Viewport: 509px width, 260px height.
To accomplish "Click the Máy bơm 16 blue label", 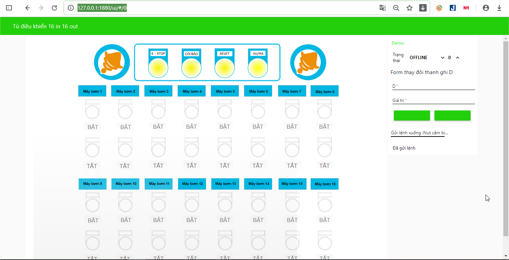I will pyautogui.click(x=325, y=184).
